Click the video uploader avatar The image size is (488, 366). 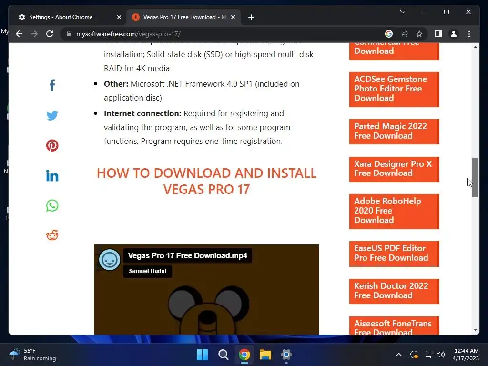(x=110, y=260)
